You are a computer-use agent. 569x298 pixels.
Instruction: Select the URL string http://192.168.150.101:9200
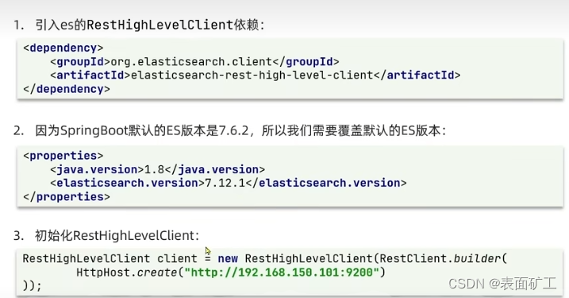point(282,273)
